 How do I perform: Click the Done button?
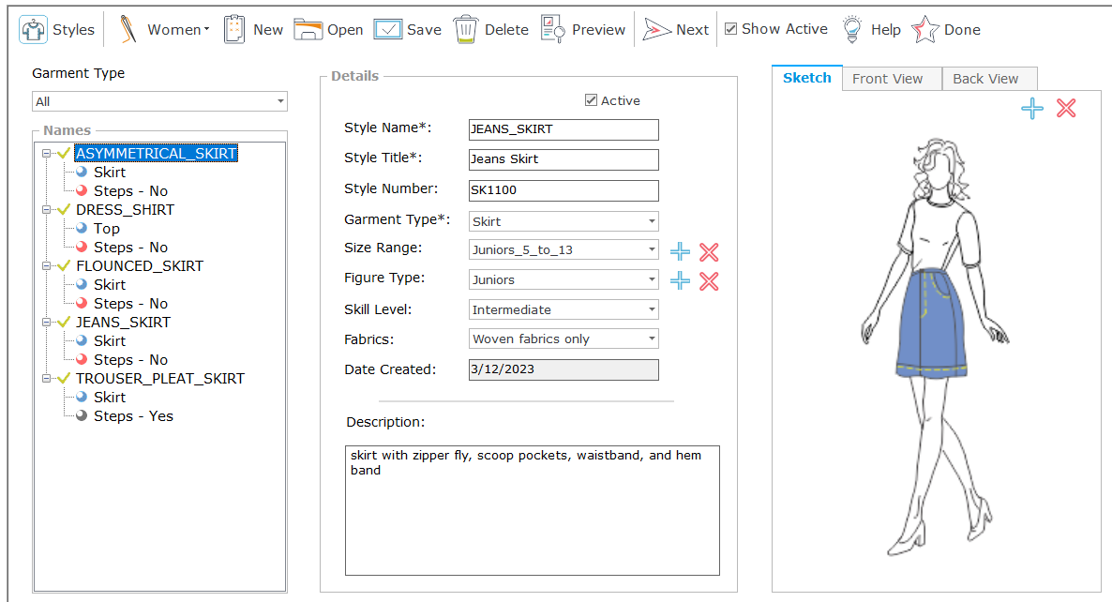click(x=947, y=29)
